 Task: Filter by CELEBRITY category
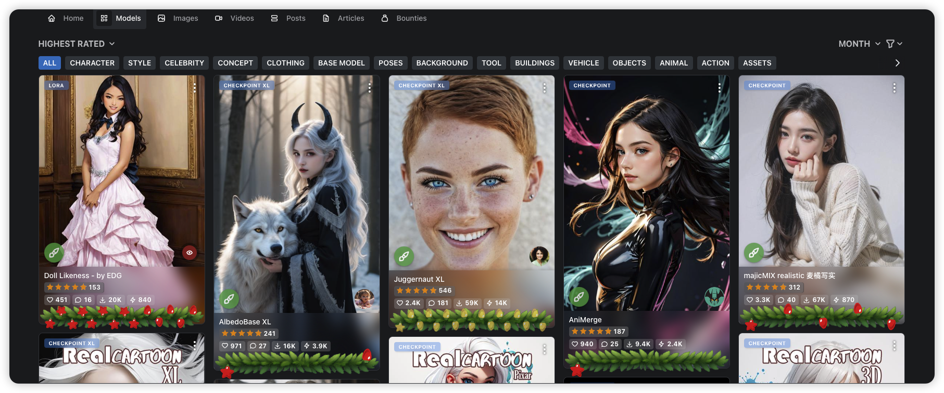184,63
